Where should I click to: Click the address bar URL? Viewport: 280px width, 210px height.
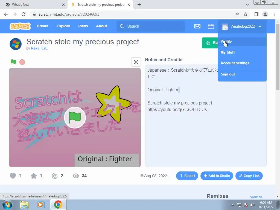[x=69, y=14]
